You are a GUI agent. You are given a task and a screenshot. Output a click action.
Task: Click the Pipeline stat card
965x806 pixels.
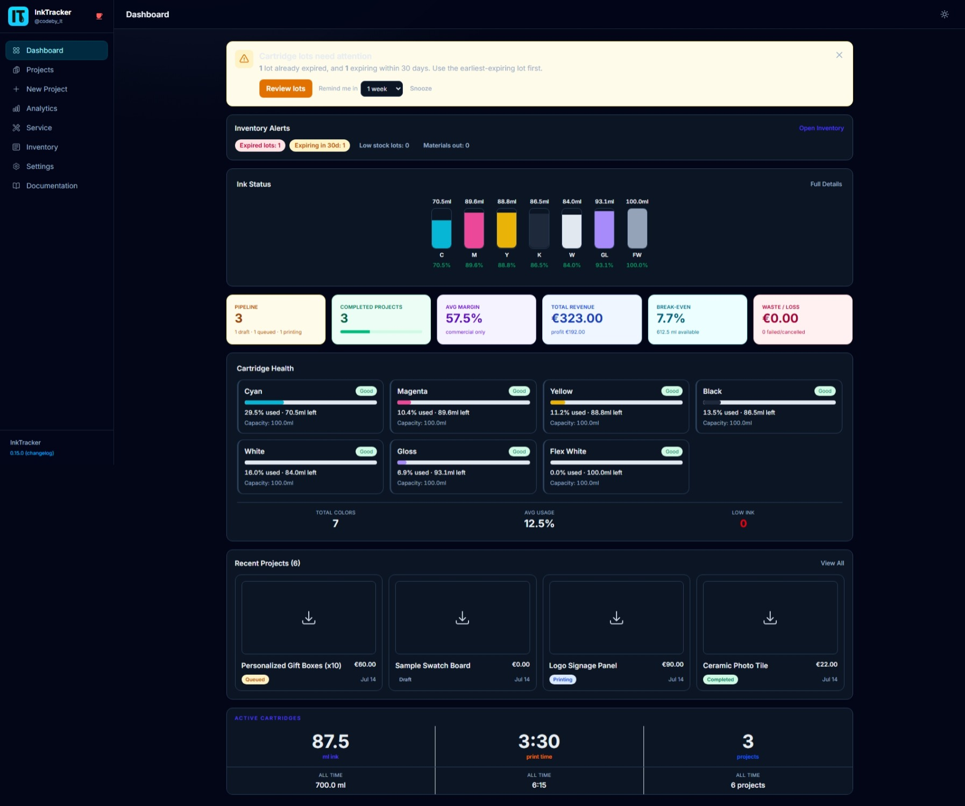[x=276, y=319]
